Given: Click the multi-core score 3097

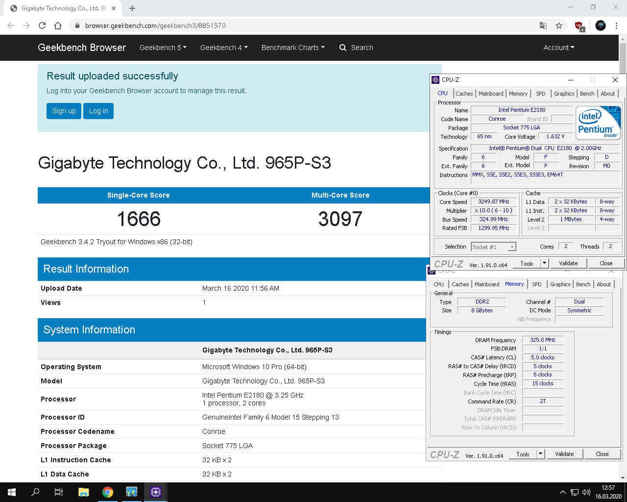Looking at the screenshot, I should (x=340, y=219).
